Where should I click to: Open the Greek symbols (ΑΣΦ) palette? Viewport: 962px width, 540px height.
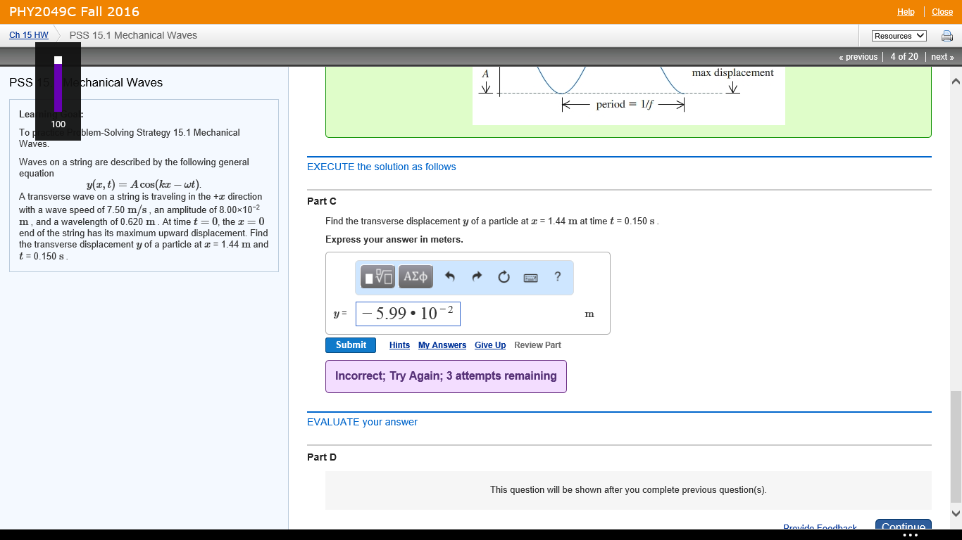coord(416,276)
